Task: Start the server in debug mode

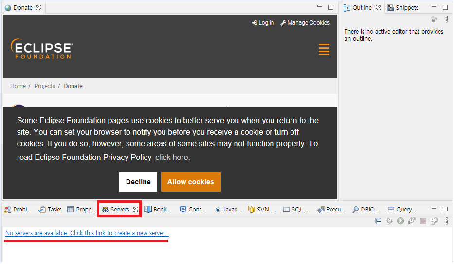Action: pyautogui.click(x=389, y=221)
